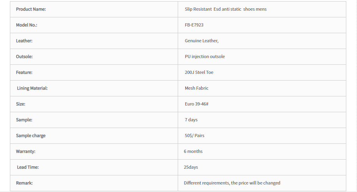Click the Feature label cell
The image size is (357, 192).
(94, 72)
